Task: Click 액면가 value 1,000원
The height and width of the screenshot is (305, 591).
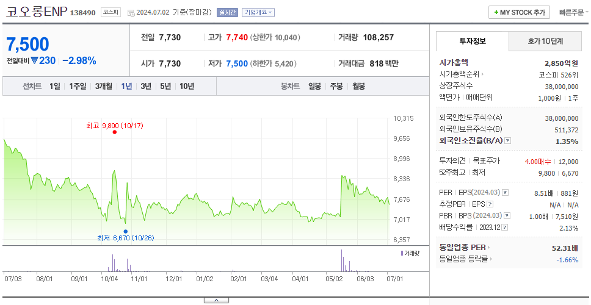Action: pos(550,98)
